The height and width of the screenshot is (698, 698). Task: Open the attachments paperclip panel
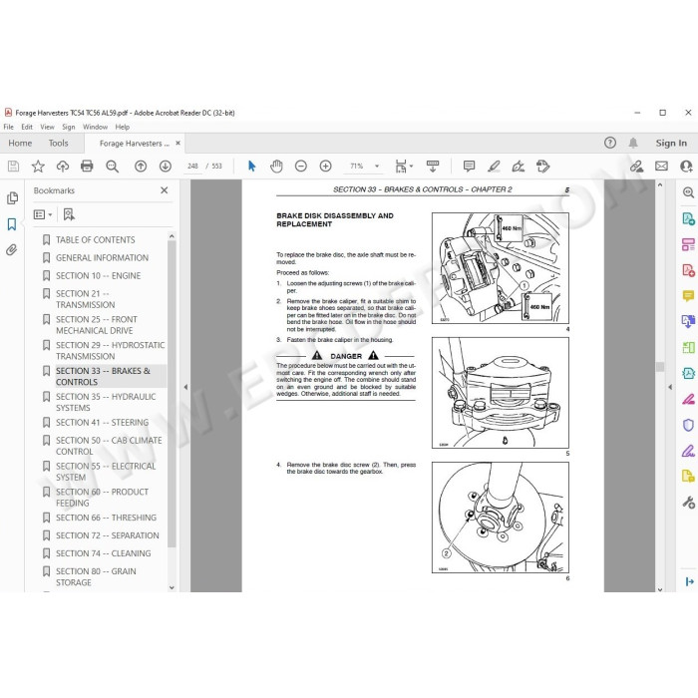12,249
